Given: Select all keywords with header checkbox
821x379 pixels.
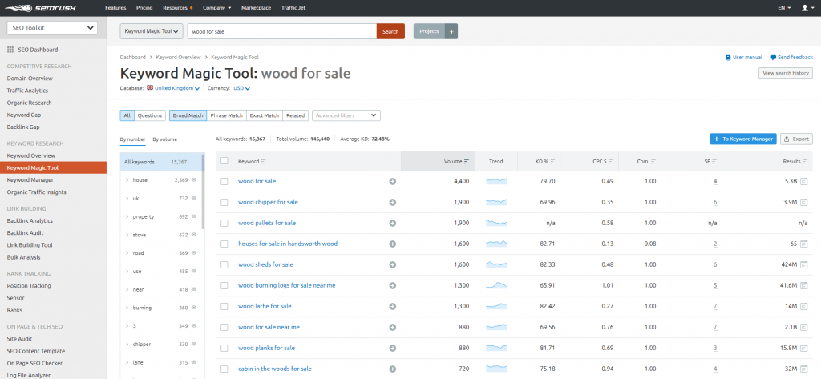Looking at the screenshot, I should coord(224,161).
